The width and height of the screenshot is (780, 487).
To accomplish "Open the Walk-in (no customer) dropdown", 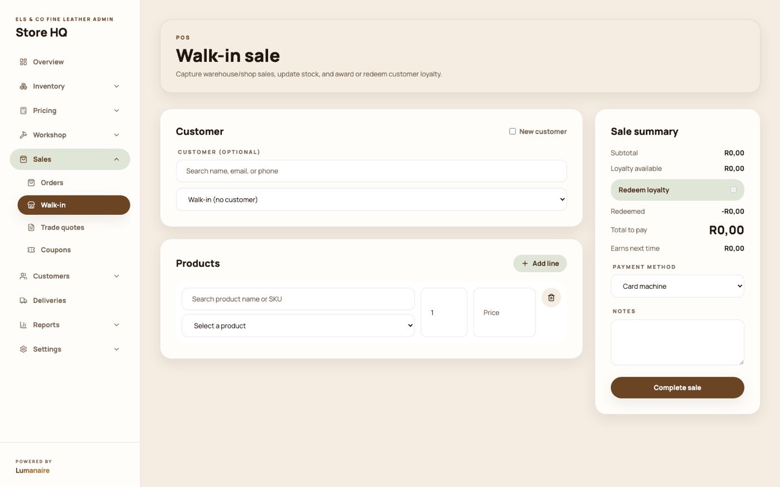I will click(x=371, y=199).
